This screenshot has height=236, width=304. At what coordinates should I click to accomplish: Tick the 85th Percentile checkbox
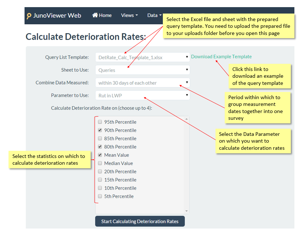pyautogui.click(x=100, y=138)
